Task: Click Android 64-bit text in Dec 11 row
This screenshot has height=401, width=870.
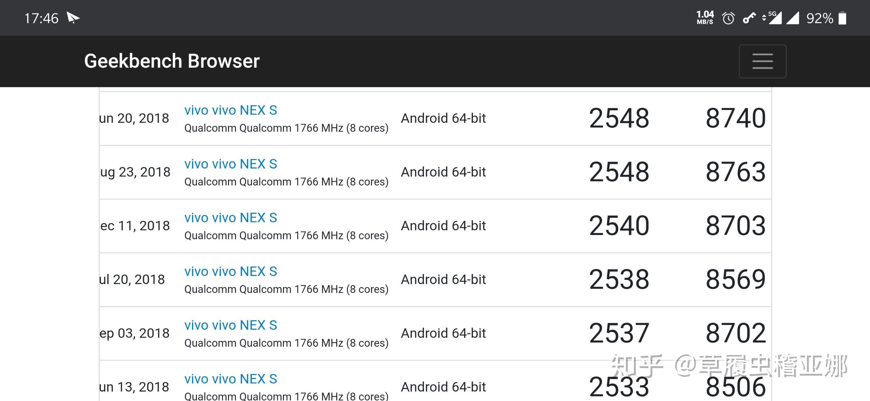Action: tap(443, 226)
